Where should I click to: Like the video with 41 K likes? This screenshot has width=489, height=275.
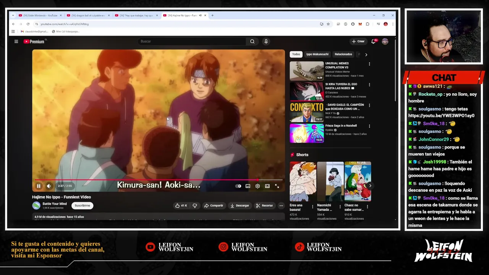[181, 205]
